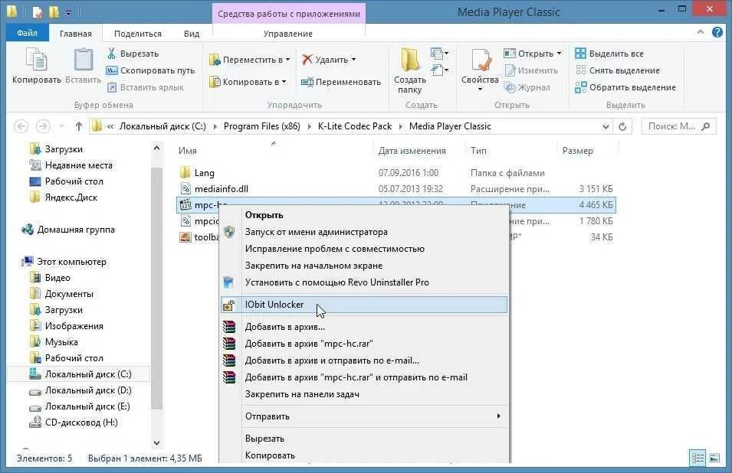Open Recent places in the navigation pane

click(71, 165)
